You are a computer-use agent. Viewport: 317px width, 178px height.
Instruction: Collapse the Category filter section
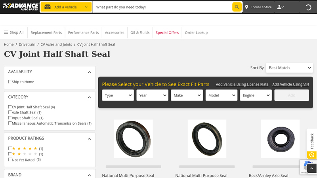pyautogui.click(x=90, y=97)
